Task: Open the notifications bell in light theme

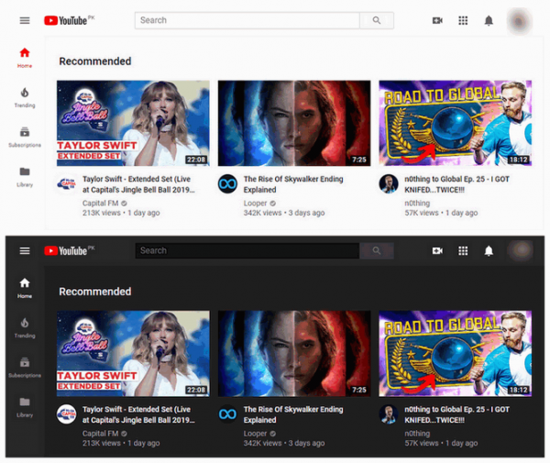Action: point(489,21)
